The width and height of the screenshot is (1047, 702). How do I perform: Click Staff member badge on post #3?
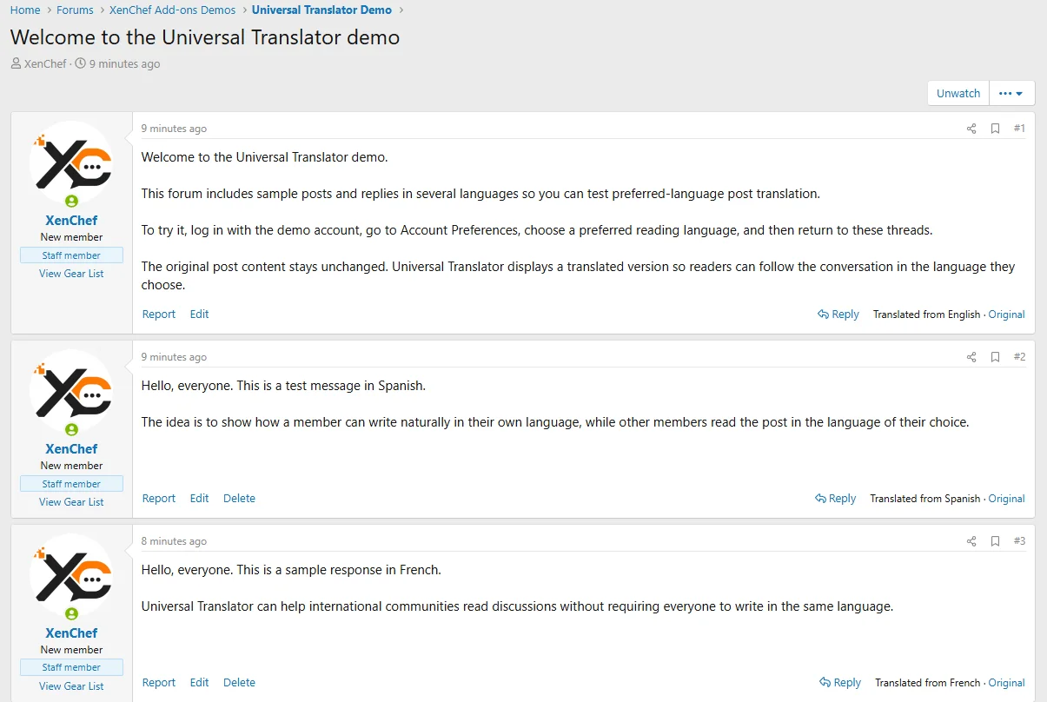coord(71,667)
